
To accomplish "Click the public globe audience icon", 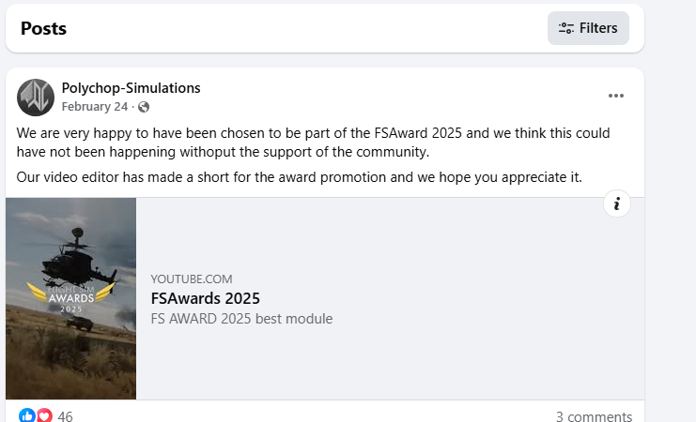I will click(144, 107).
